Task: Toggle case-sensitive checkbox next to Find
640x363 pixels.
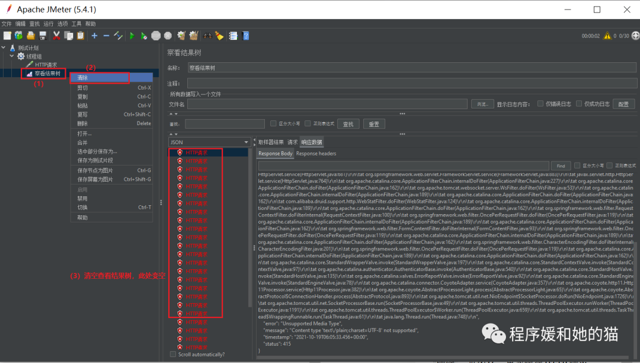Action: point(577,165)
